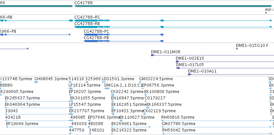Click the light blue EK264961.5prime feature line
Image resolution: width=274 pixels, height=135 pixels.
(131, 127)
